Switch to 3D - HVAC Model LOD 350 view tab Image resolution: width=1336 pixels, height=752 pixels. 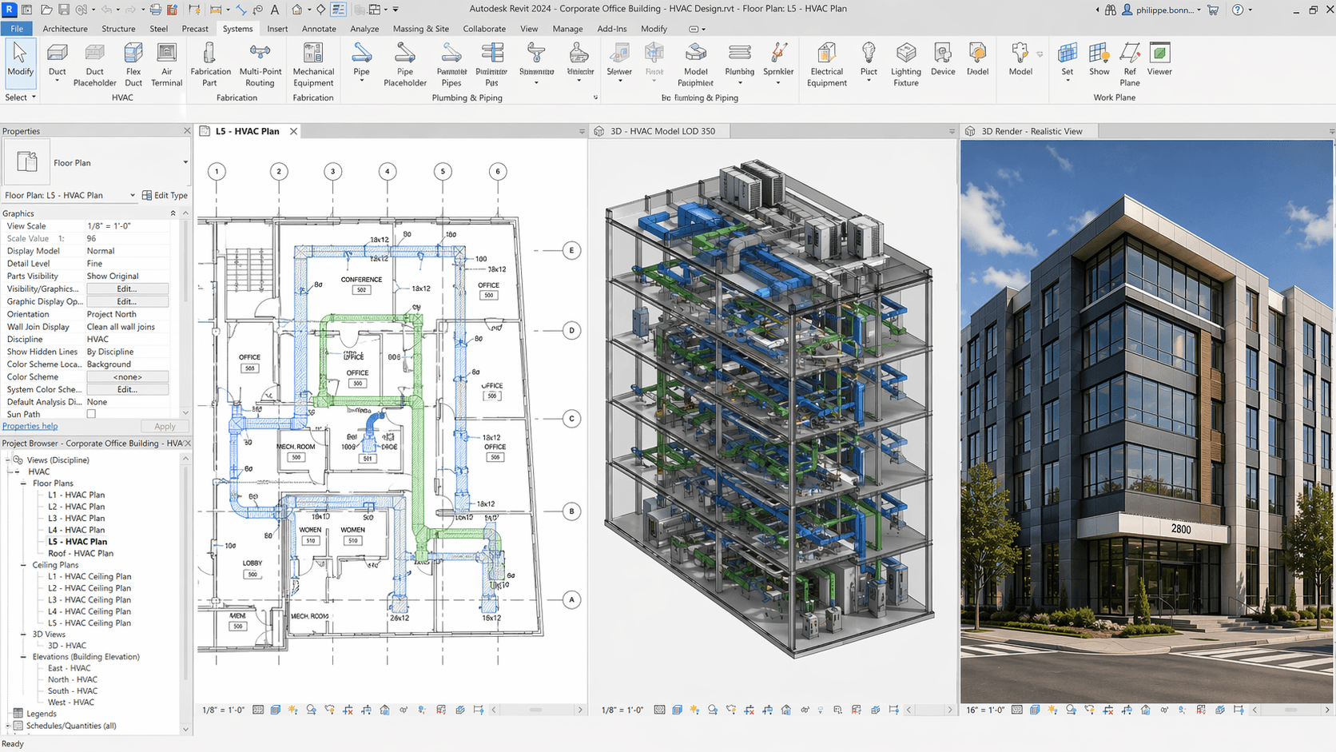pos(662,131)
